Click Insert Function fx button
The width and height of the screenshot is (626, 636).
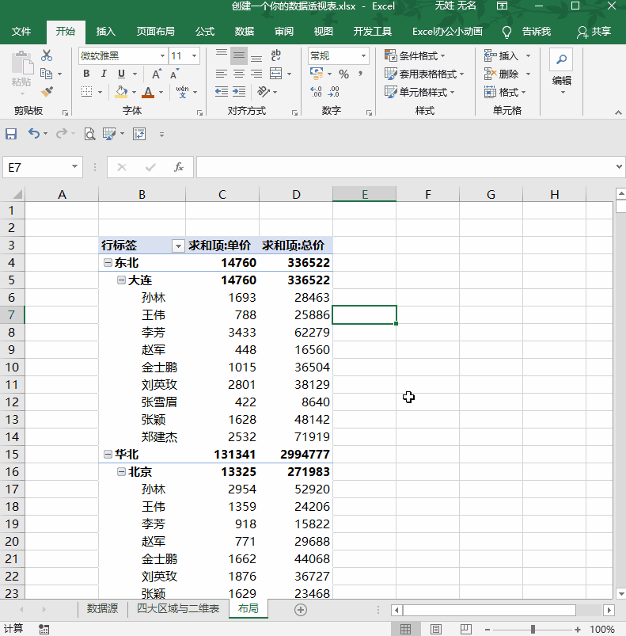pos(179,167)
